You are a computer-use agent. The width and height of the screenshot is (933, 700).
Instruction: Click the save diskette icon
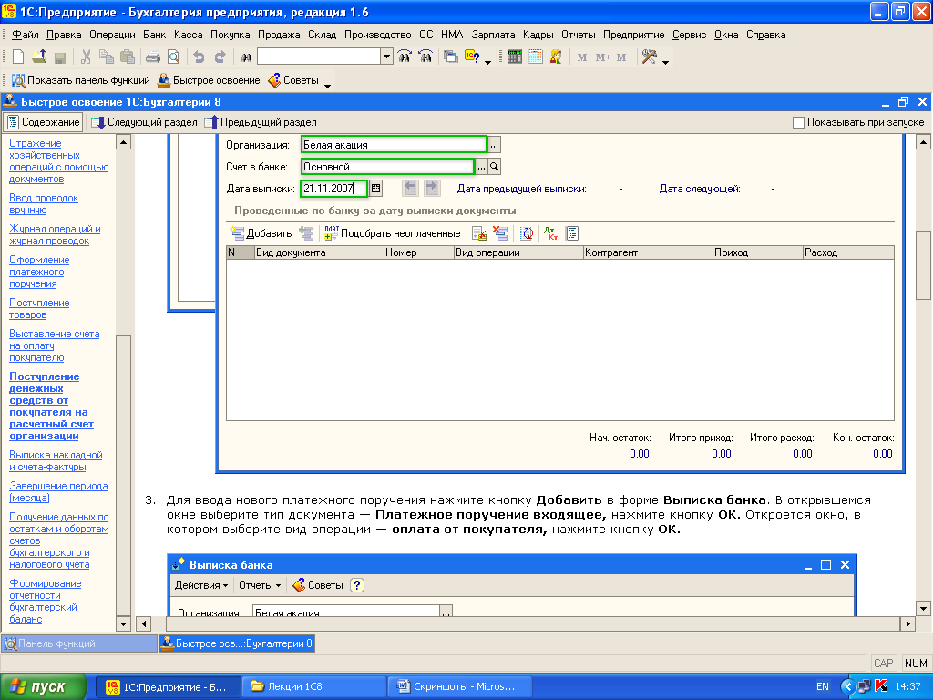59,57
